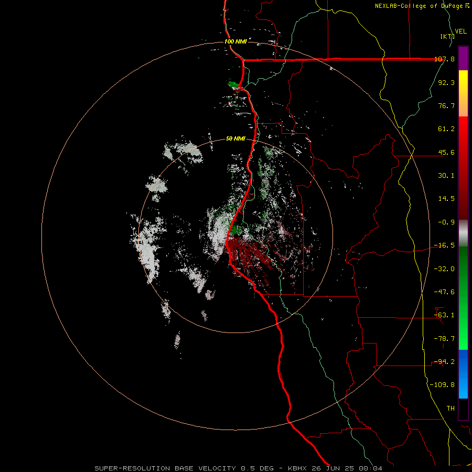Select the 61.2 velocity scale value
472x472 pixels.
[446, 129]
